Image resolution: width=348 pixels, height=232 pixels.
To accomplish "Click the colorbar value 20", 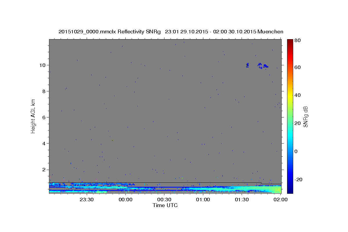I will [298, 123].
